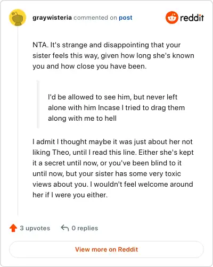Click the reply arrow icon
This screenshot has width=213, height=267.
65,228
